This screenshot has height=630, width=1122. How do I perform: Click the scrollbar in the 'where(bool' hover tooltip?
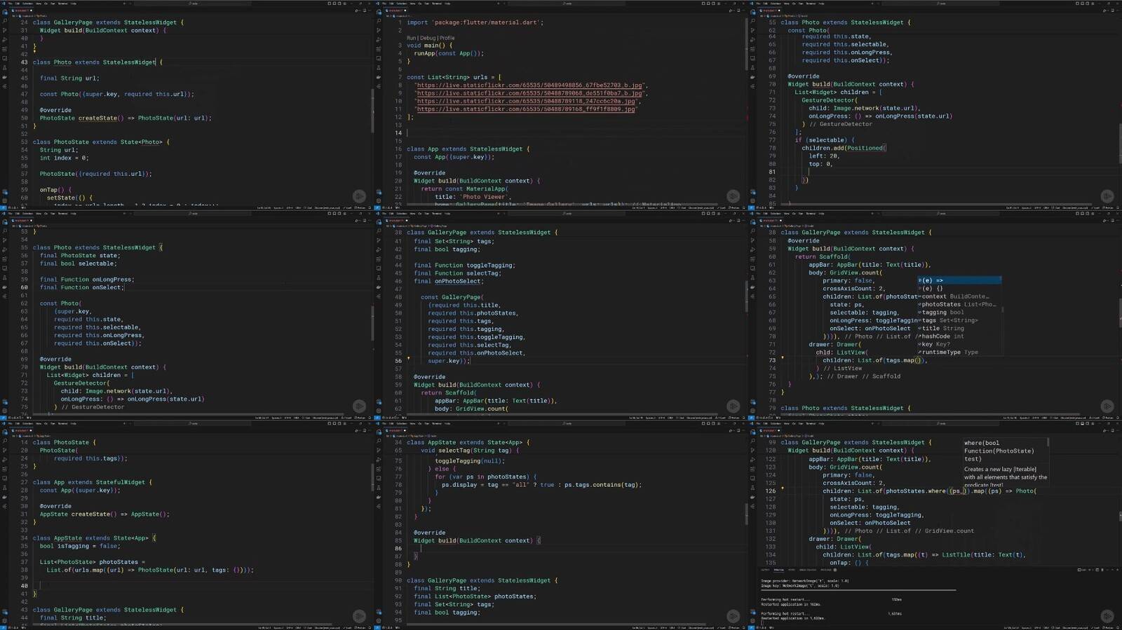[x=1048, y=443]
